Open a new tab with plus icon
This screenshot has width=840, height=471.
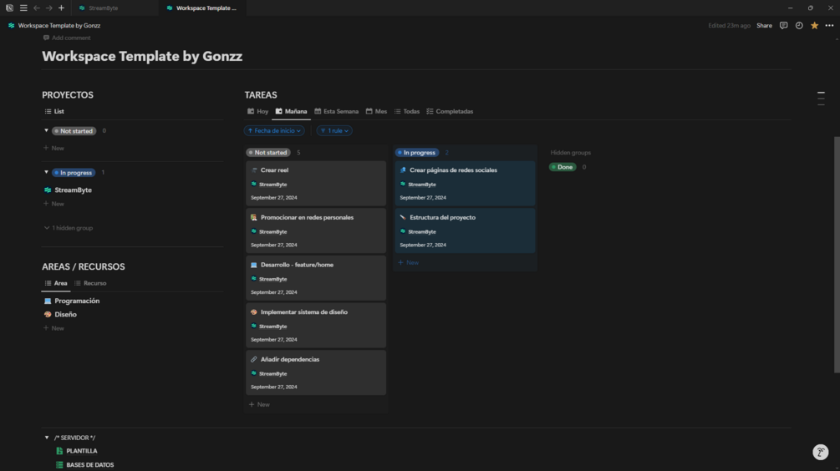point(61,8)
